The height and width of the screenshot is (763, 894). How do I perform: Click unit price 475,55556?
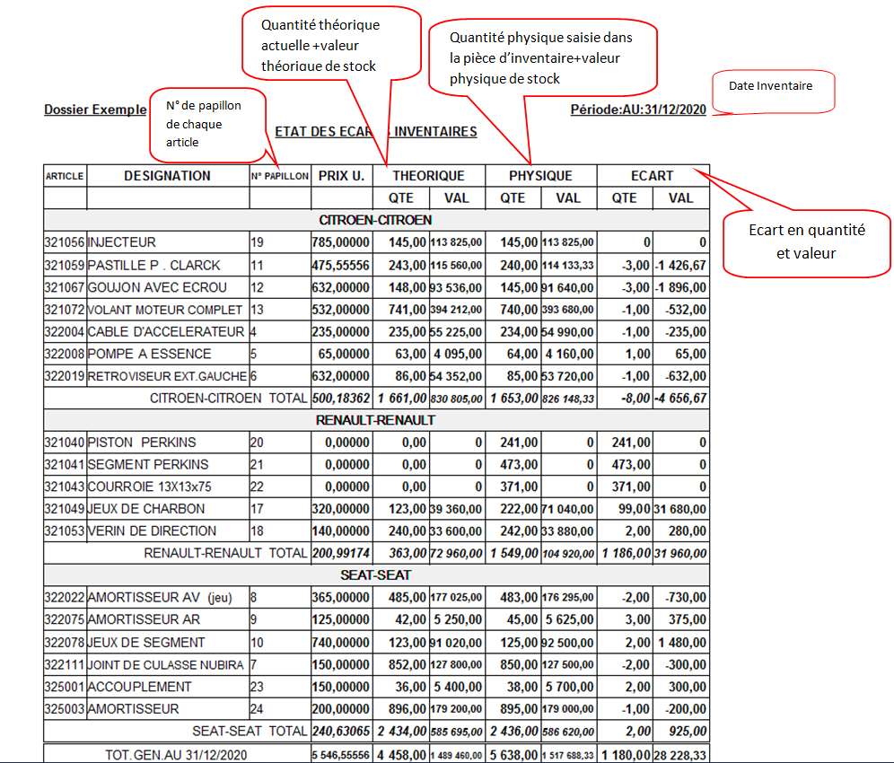pyautogui.click(x=341, y=265)
